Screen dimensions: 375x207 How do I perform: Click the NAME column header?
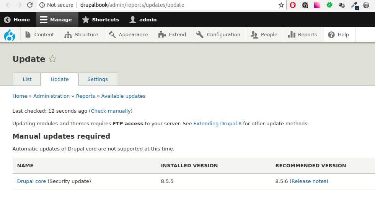25,166
